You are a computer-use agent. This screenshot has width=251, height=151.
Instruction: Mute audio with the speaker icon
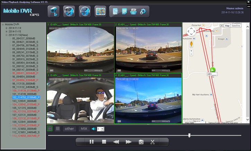coord(93,129)
